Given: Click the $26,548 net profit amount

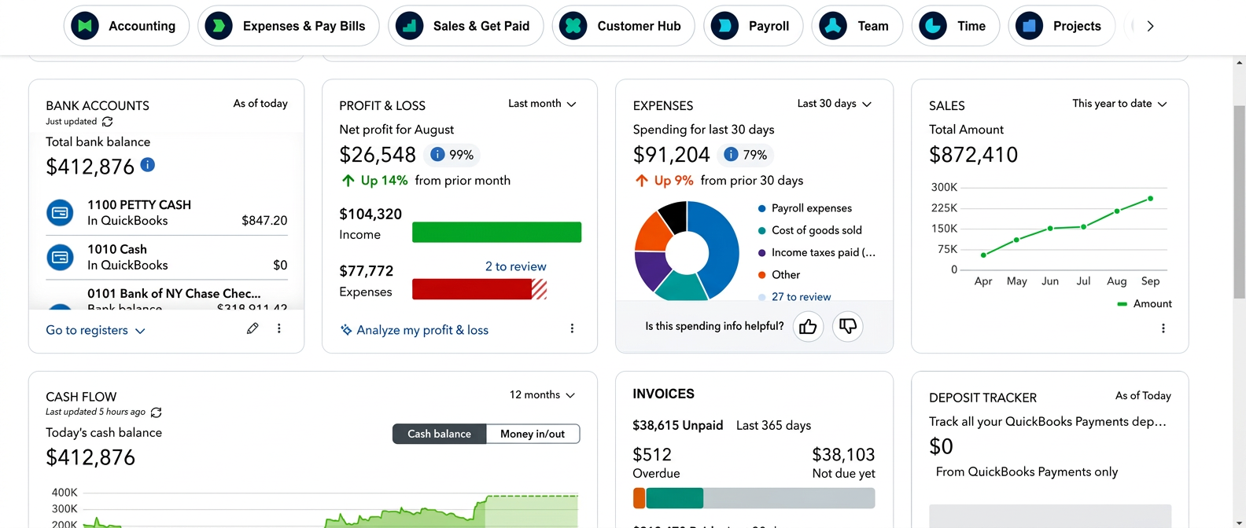Looking at the screenshot, I should [378, 155].
